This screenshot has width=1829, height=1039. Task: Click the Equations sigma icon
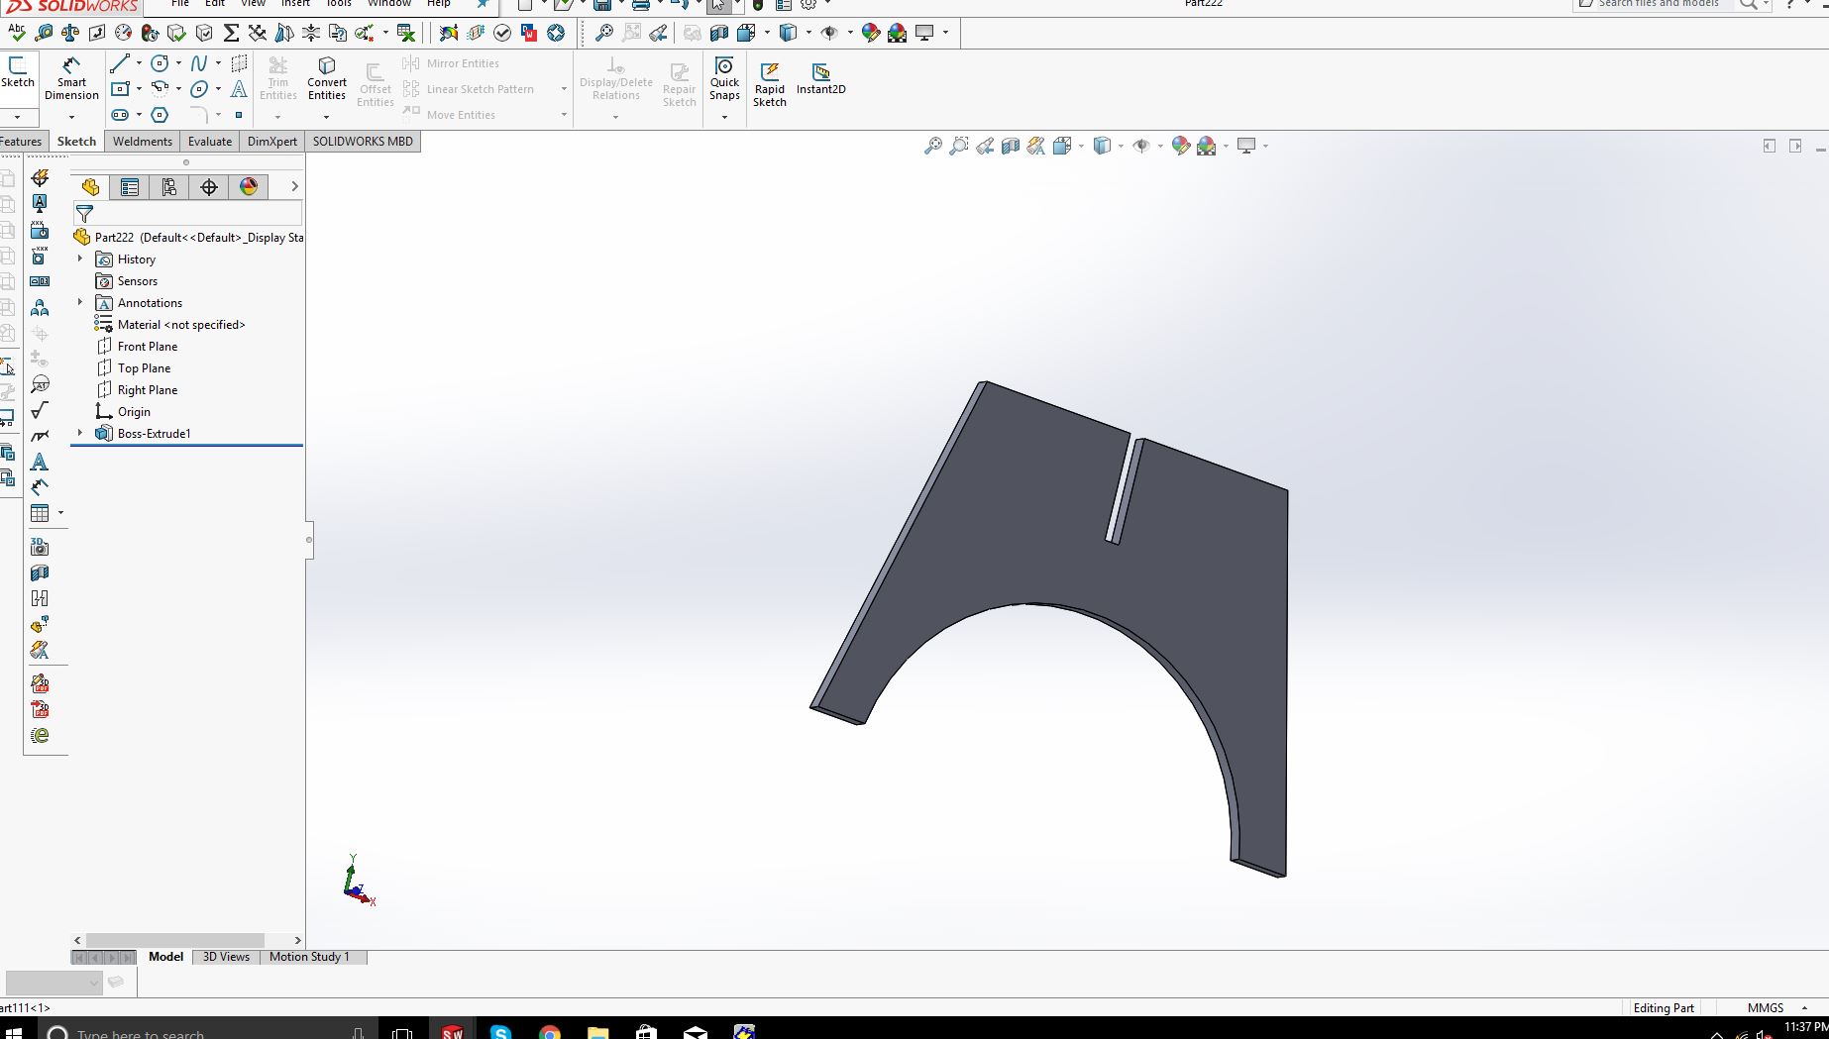pyautogui.click(x=231, y=33)
